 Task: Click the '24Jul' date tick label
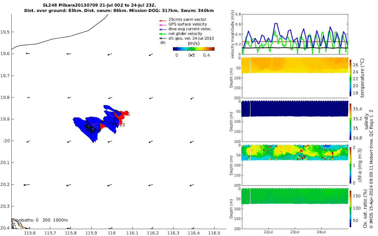(x=321, y=232)
